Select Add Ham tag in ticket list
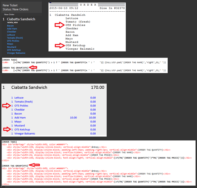197x188 pixels. (x=12, y=29)
